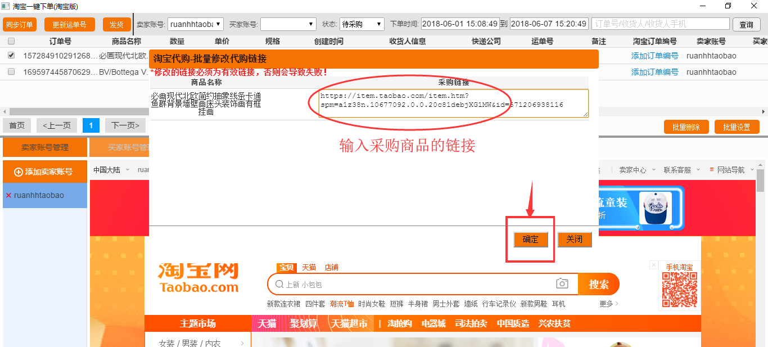The height and width of the screenshot is (347, 768).
Task: Check the checkbox for order 169597445870629
Action: (11, 72)
